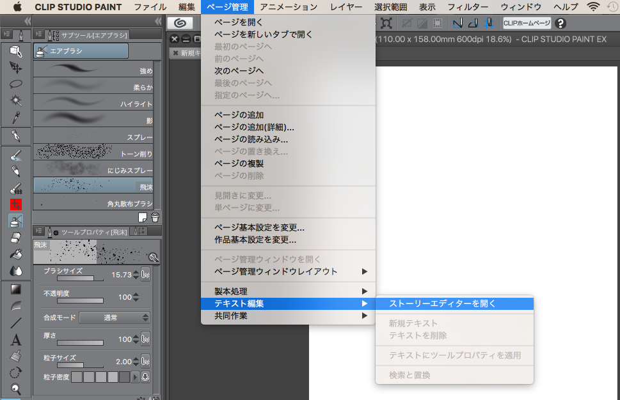Select the Text tool
This screenshot has width=620, height=400.
click(x=16, y=339)
